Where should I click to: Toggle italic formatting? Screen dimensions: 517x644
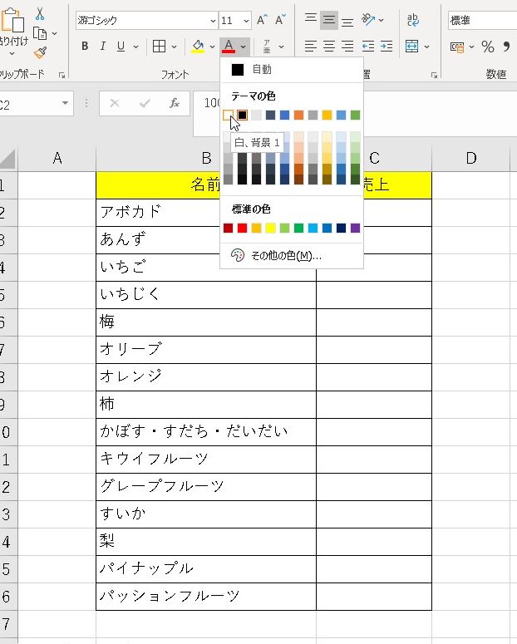tap(103, 47)
